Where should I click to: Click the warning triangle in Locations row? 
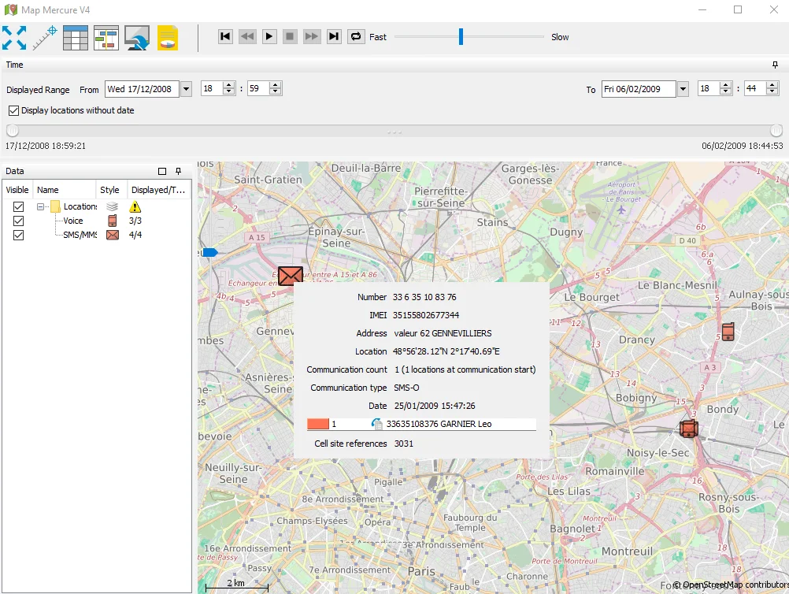point(135,206)
